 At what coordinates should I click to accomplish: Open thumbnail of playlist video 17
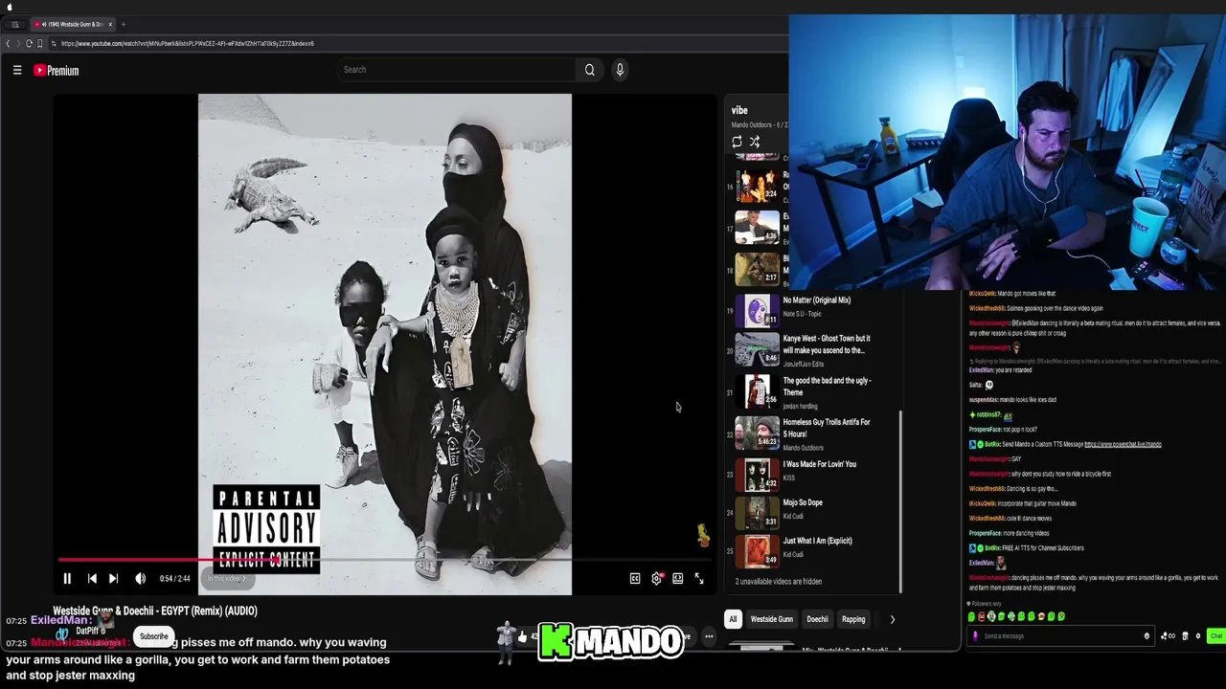pos(757,228)
